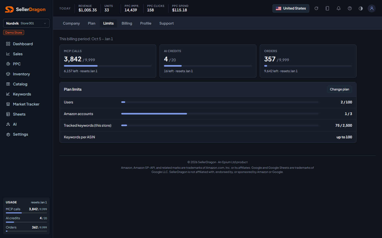Open the documentation book icon
This screenshot has height=238, width=382.
(x=327, y=8)
